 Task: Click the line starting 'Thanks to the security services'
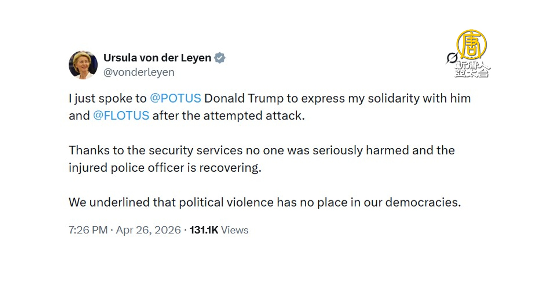[x=262, y=150]
